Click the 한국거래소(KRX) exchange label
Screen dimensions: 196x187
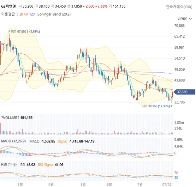179,7
